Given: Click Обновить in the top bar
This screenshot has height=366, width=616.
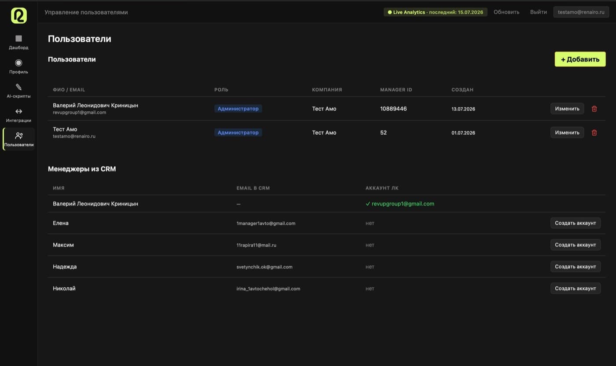Looking at the screenshot, I should [506, 12].
